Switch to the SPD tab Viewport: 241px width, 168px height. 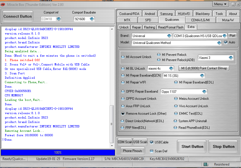click(148, 20)
